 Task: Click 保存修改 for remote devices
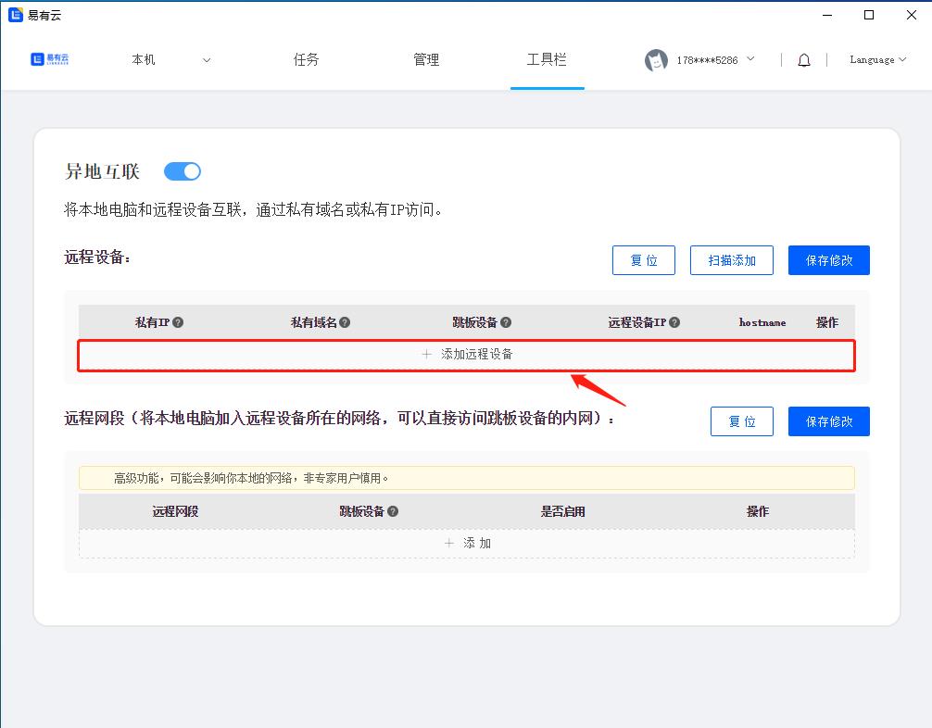tap(828, 260)
